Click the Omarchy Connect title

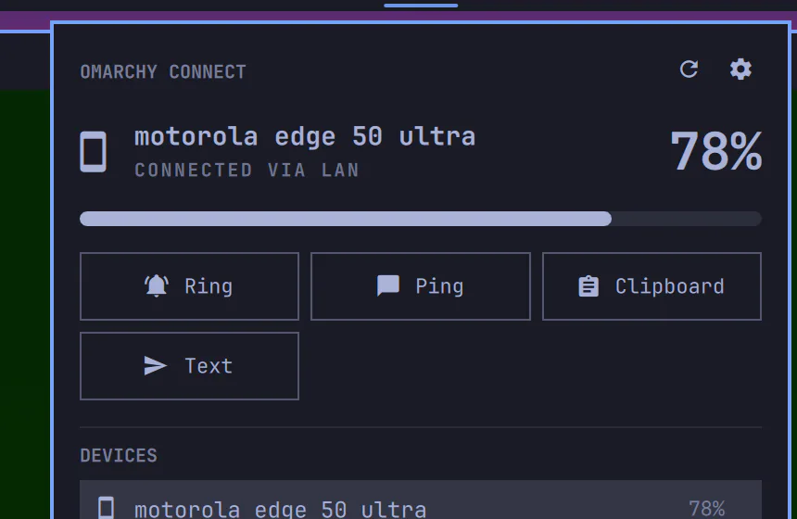(163, 71)
